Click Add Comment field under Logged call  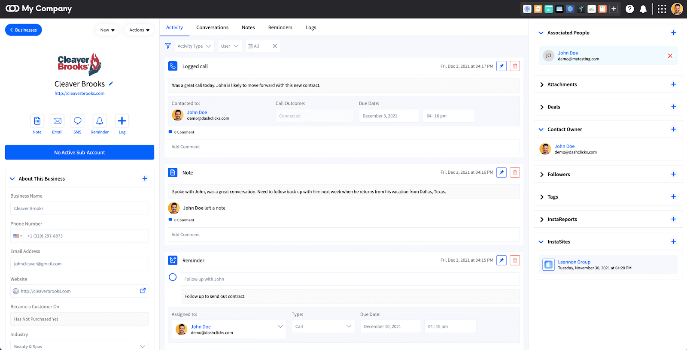(343, 147)
